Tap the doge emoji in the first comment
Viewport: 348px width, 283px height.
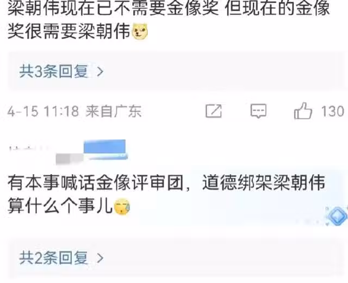coord(140,32)
